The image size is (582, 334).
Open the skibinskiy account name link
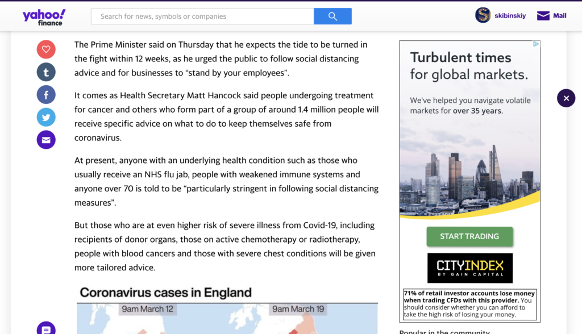[510, 15]
